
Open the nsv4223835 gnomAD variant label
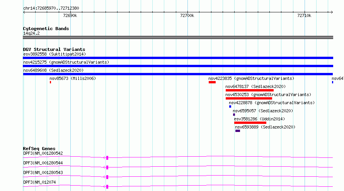pos(251,78)
